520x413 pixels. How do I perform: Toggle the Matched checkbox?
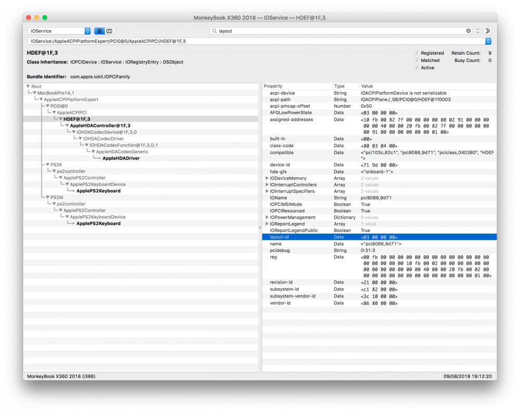point(416,60)
